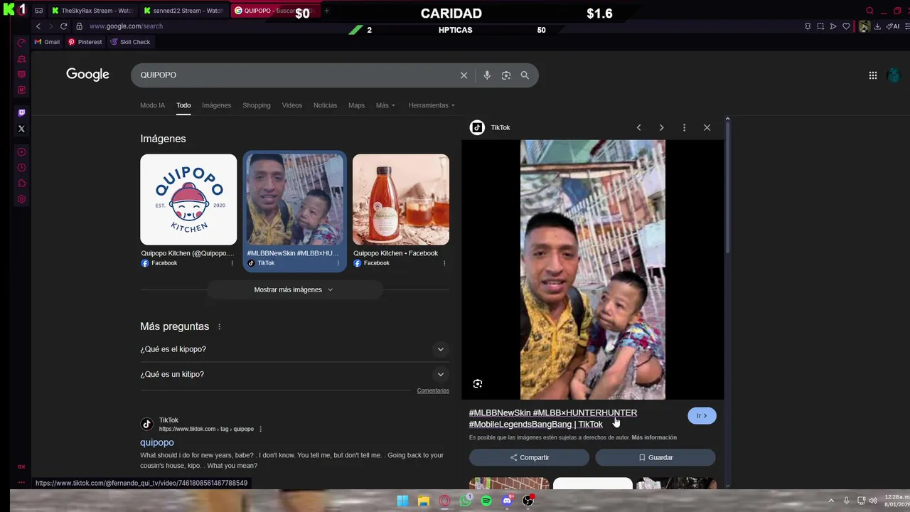910x512 pixels.
Task: Open the Herramientas tools dropdown
Action: (x=432, y=105)
